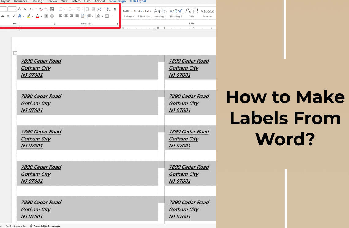Toggle show paragraph marks
The height and width of the screenshot is (228, 349).
coord(115,9)
